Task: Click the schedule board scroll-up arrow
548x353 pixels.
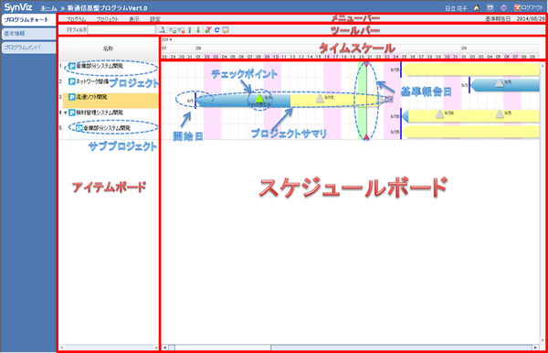Action: tap(542, 66)
